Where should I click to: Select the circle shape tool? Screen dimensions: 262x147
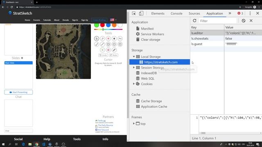click(x=114, y=45)
